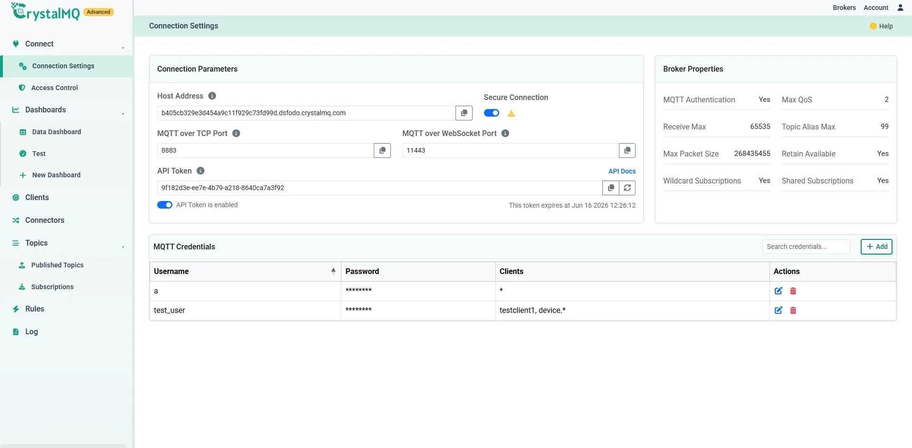Toggle the Secure Connection switch
This screenshot has width=912, height=448.
point(492,113)
